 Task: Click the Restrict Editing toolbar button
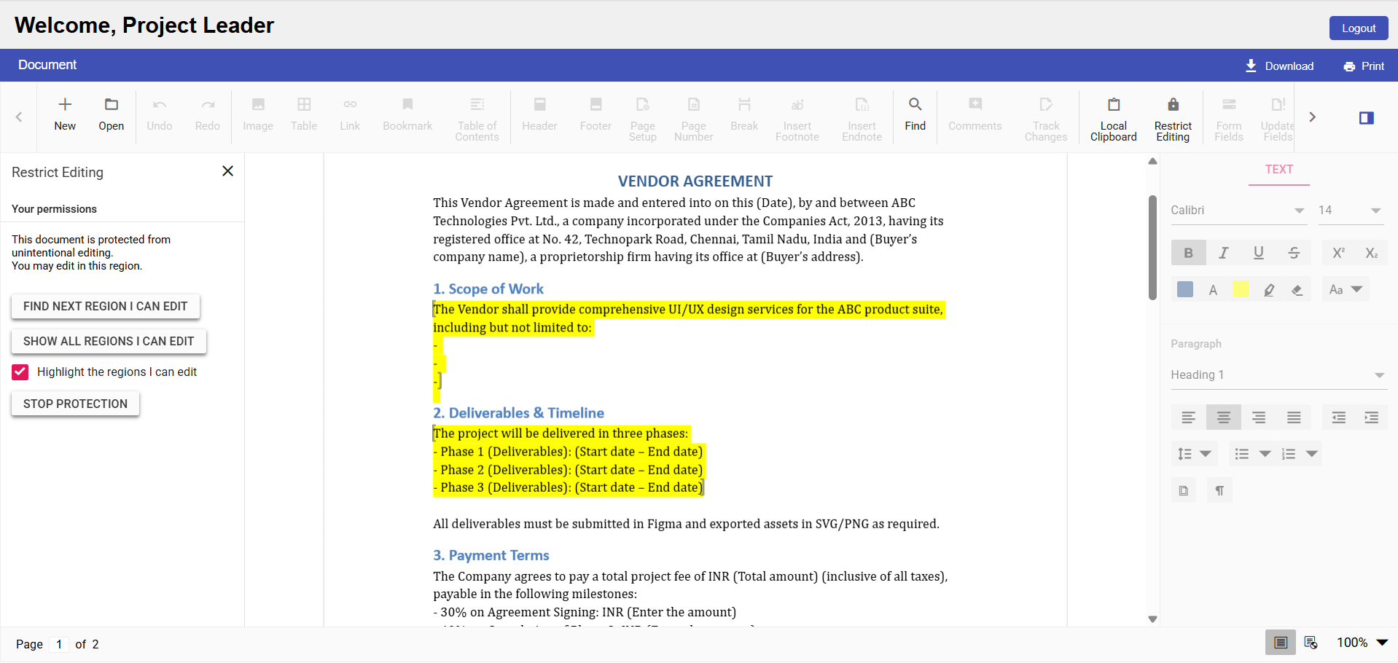coord(1173,119)
